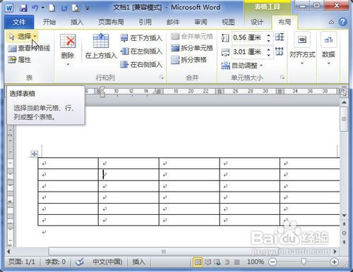Viewport: 353px width, 272px height.
Task: Click 中文(中国) language in status bar
Action: click(107, 261)
